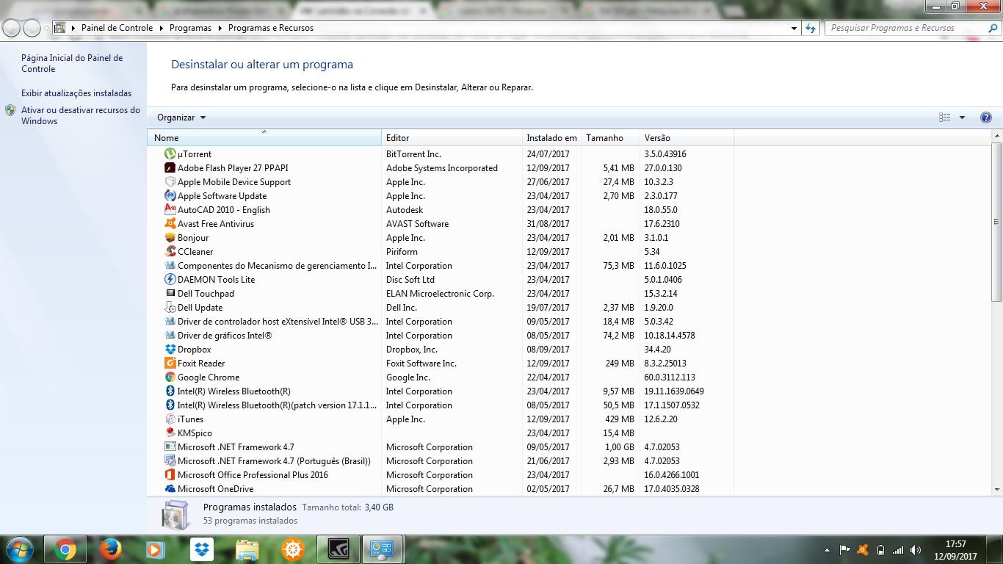Select the iTunes program icon
Screen dimensions: 1003x564
(x=170, y=419)
